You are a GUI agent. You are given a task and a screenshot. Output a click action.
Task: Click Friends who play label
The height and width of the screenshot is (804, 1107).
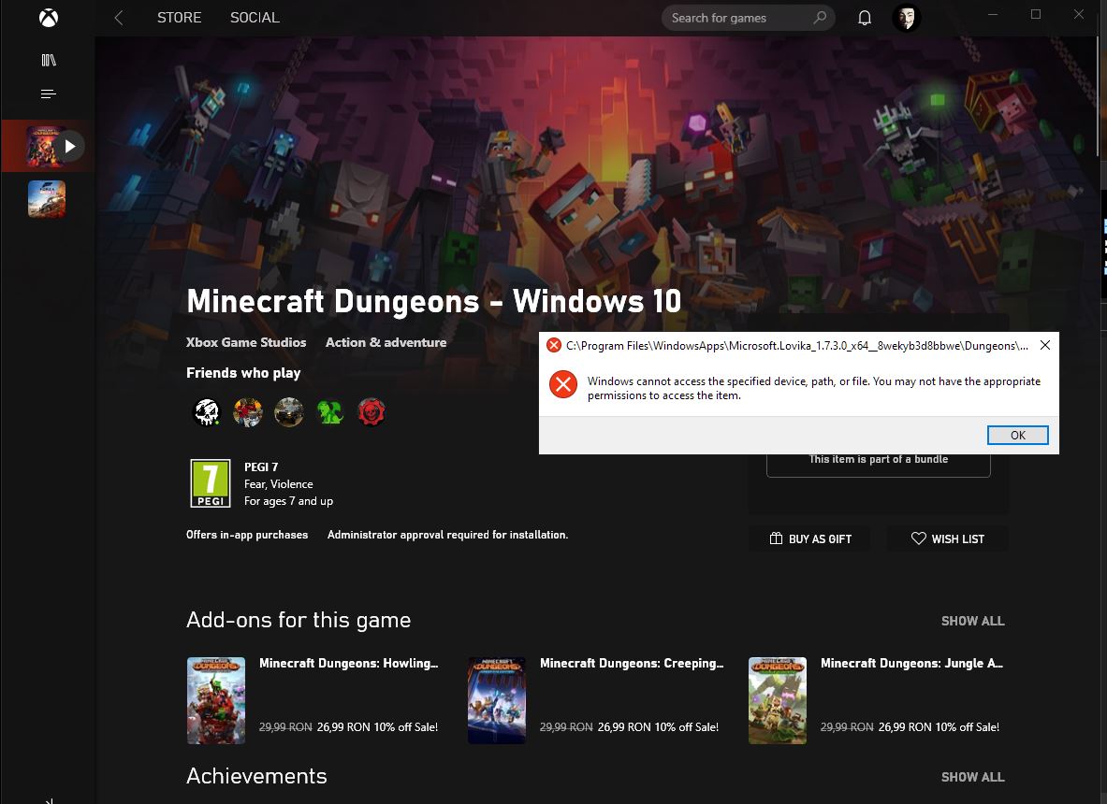[x=243, y=372]
